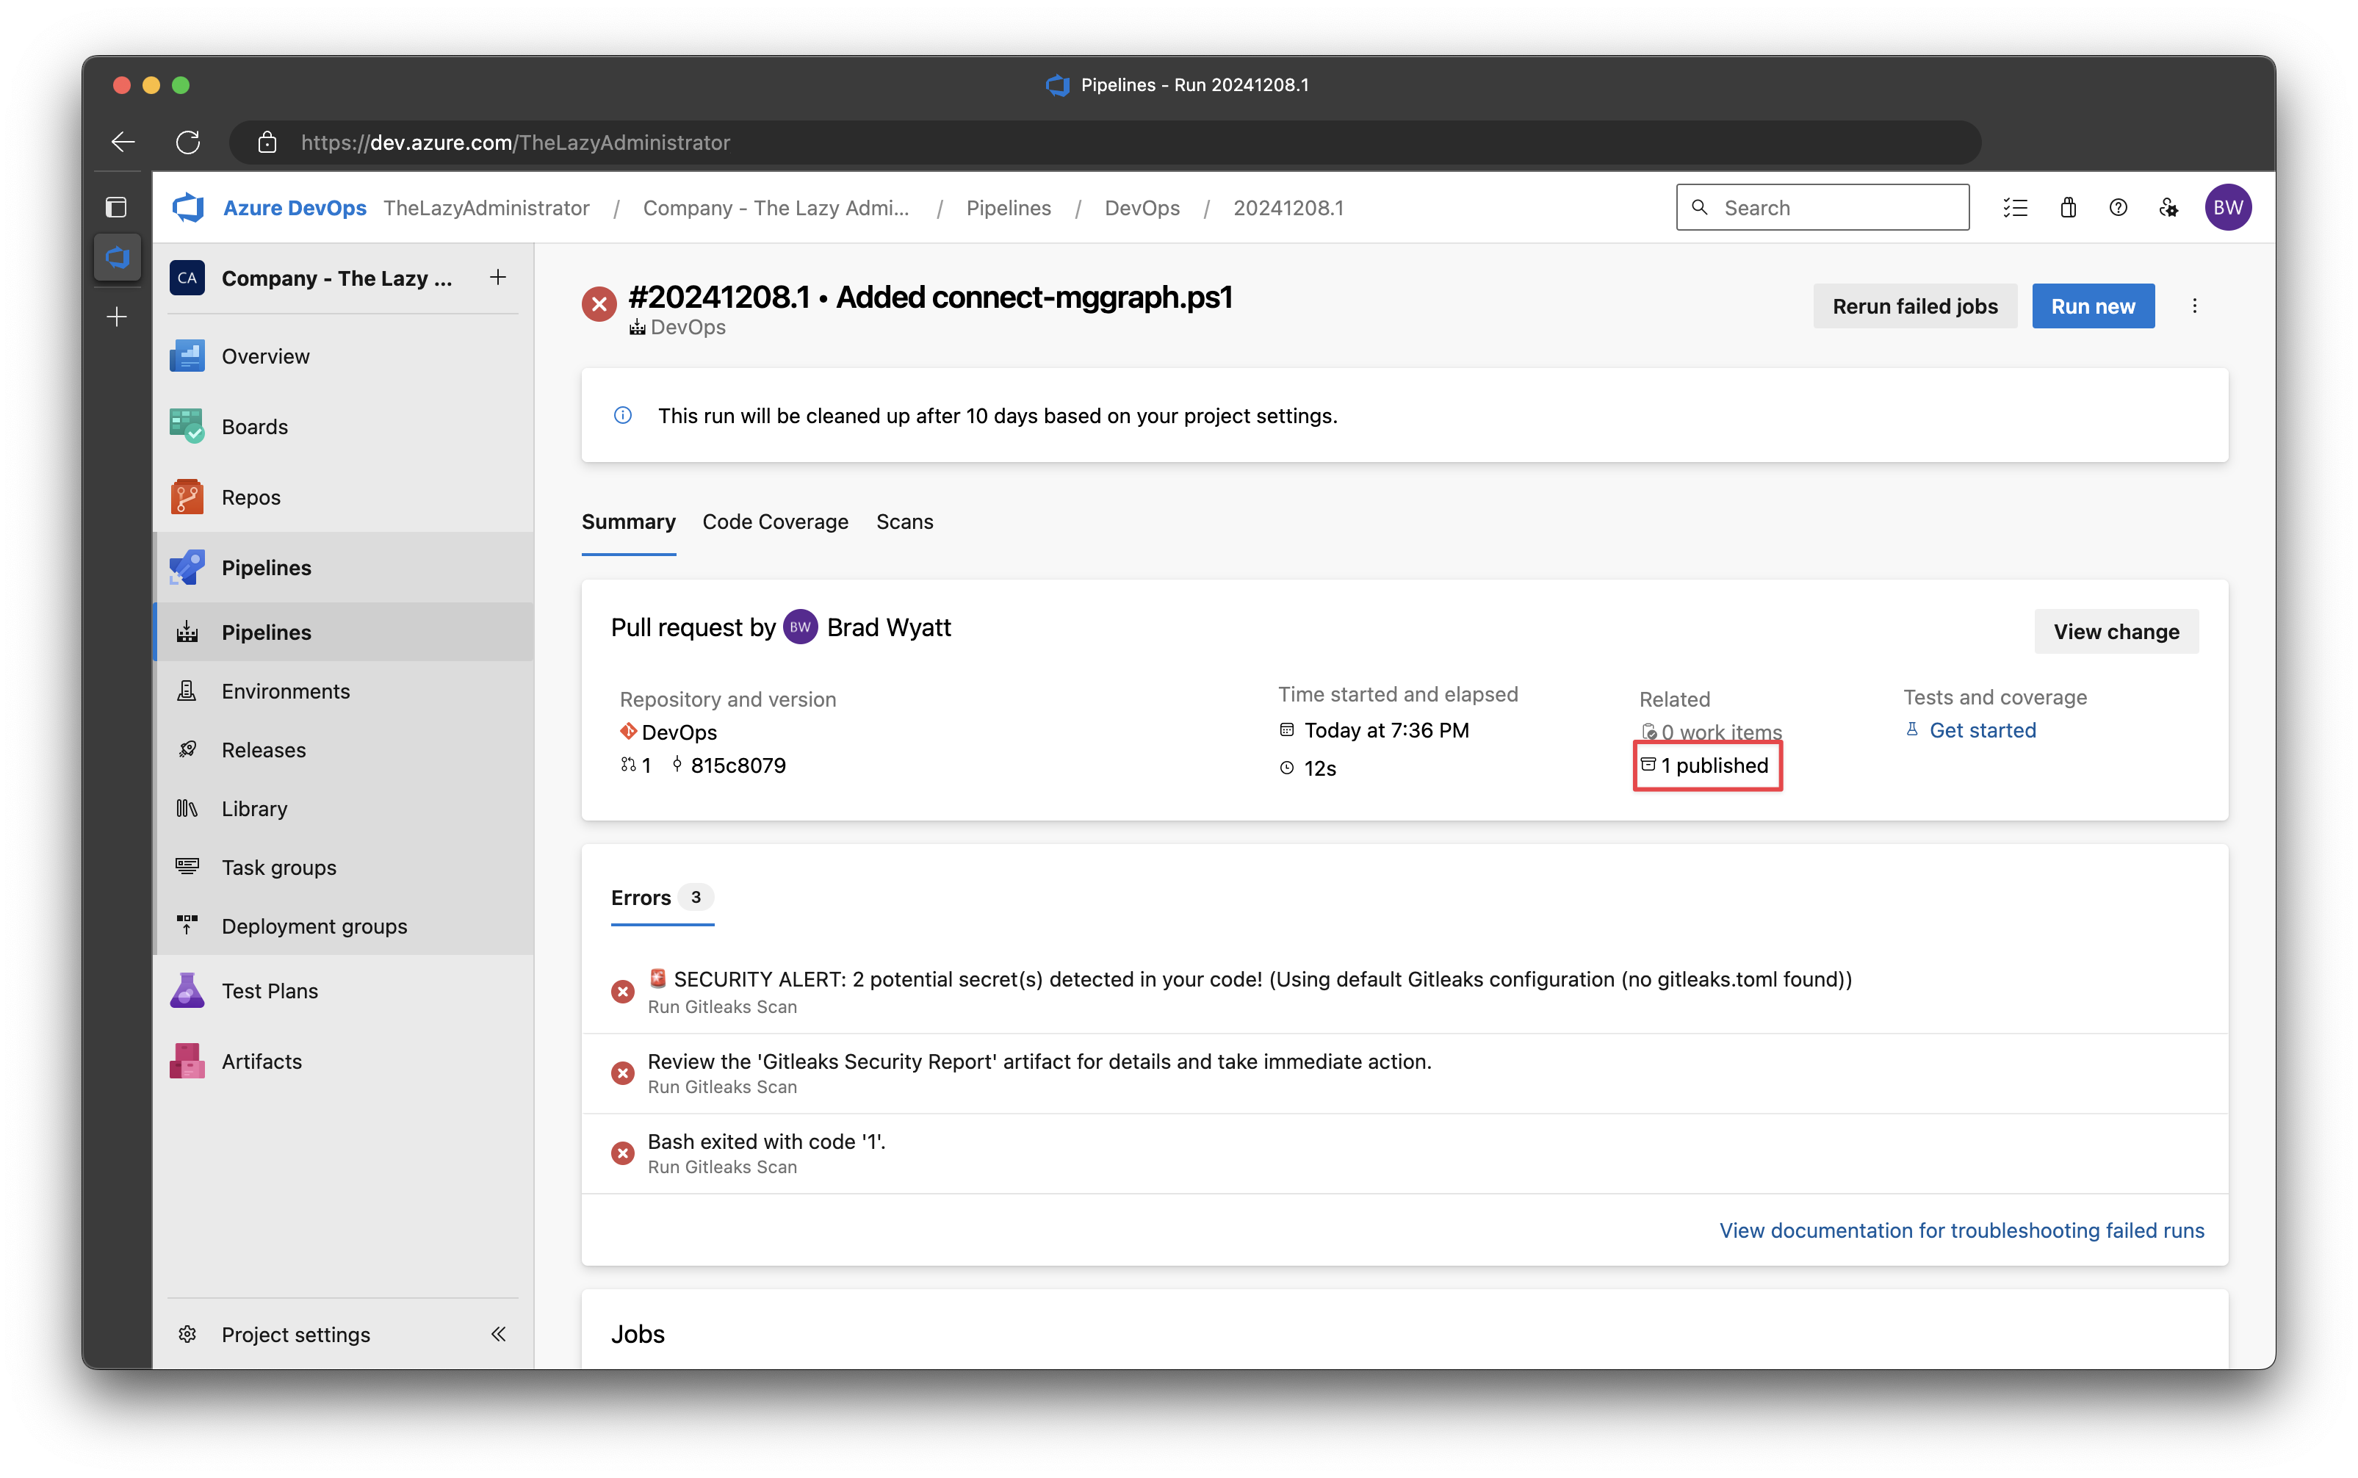2358x1478 pixels.
Task: Click the CA project avatar icon
Action: pyautogui.click(x=187, y=278)
